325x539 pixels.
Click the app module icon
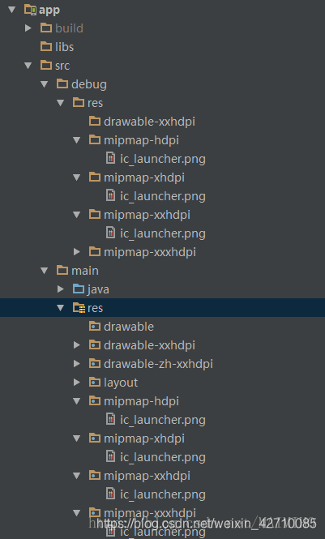30,10
